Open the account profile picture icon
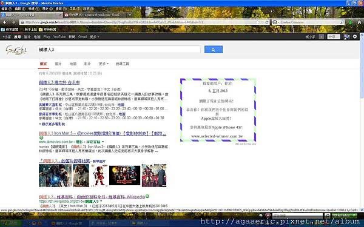This screenshot has width=364, height=227. pos(346,37)
